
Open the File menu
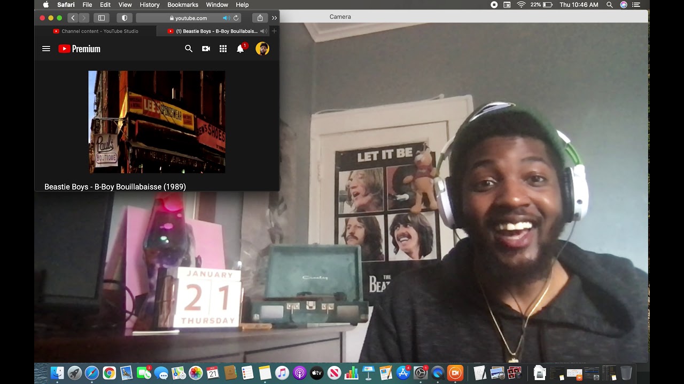point(87,5)
